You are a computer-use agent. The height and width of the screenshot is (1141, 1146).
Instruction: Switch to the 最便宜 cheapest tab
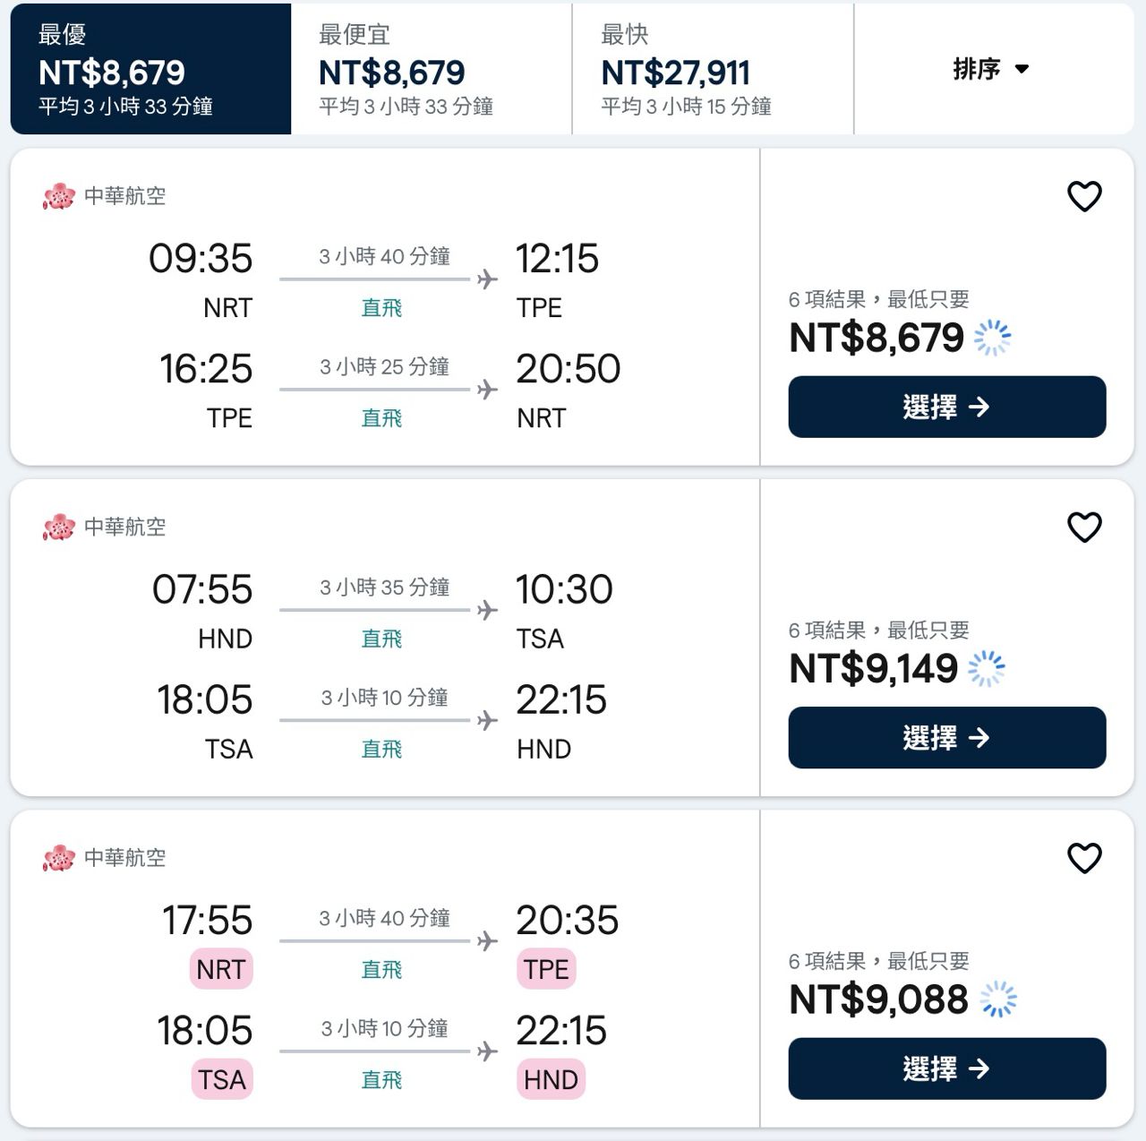point(431,70)
